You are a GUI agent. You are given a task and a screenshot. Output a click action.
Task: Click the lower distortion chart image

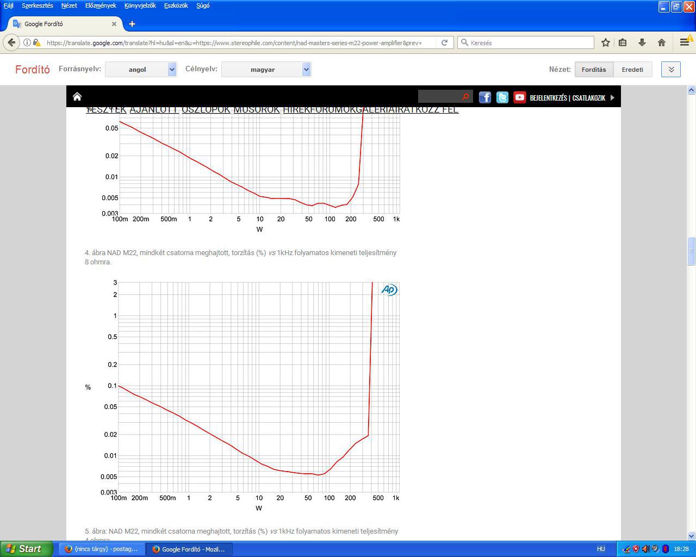[243, 396]
